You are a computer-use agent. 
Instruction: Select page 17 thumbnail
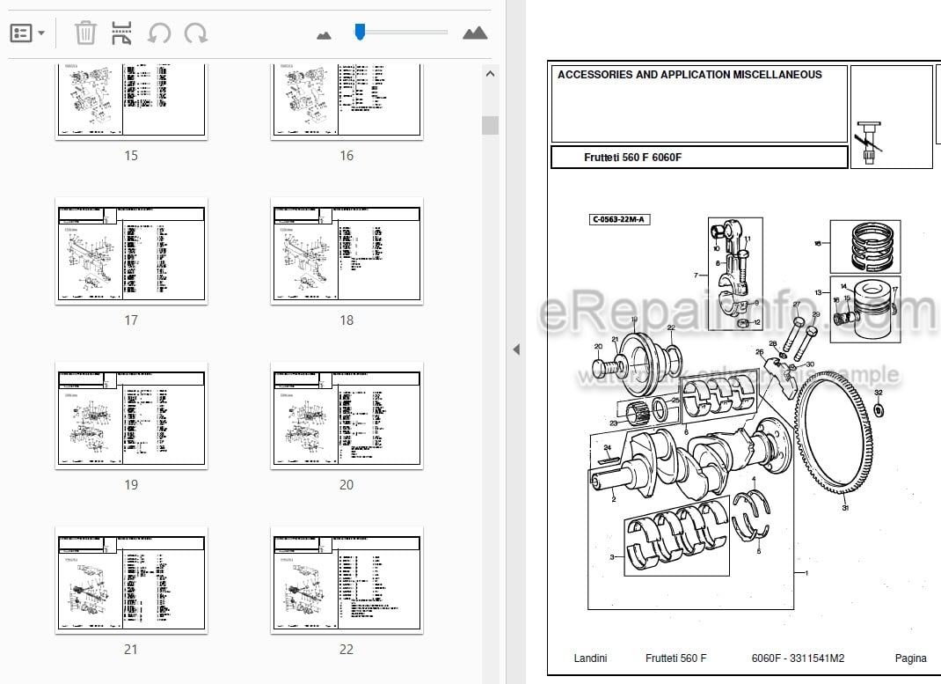pyautogui.click(x=131, y=251)
